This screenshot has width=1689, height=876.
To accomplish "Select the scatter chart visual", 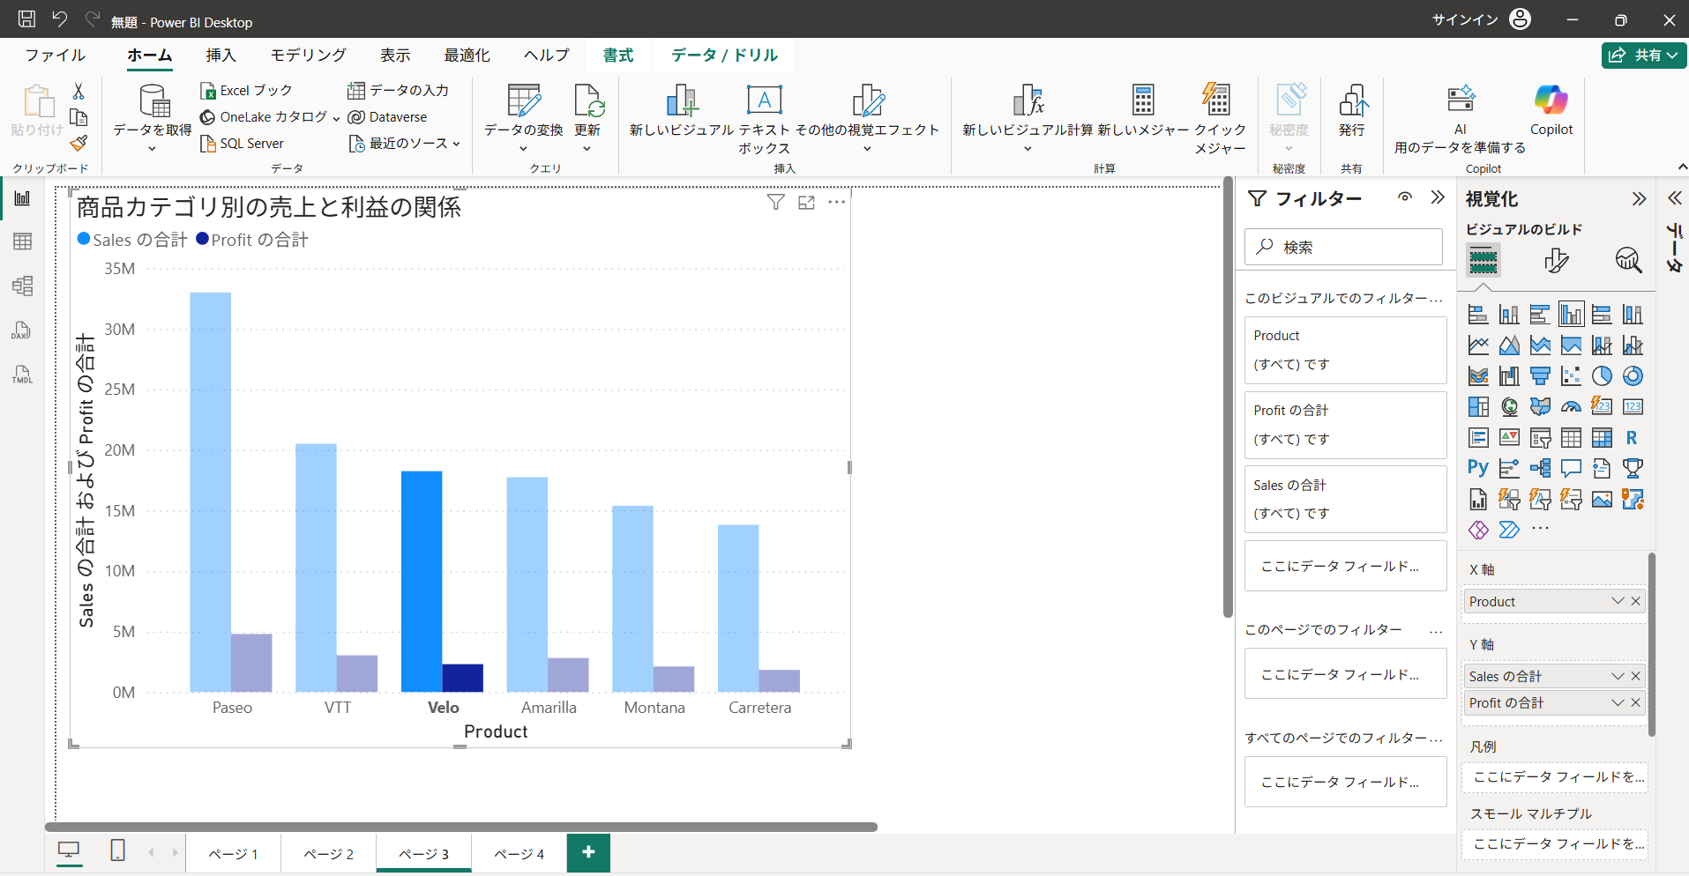I will pos(1571,376).
